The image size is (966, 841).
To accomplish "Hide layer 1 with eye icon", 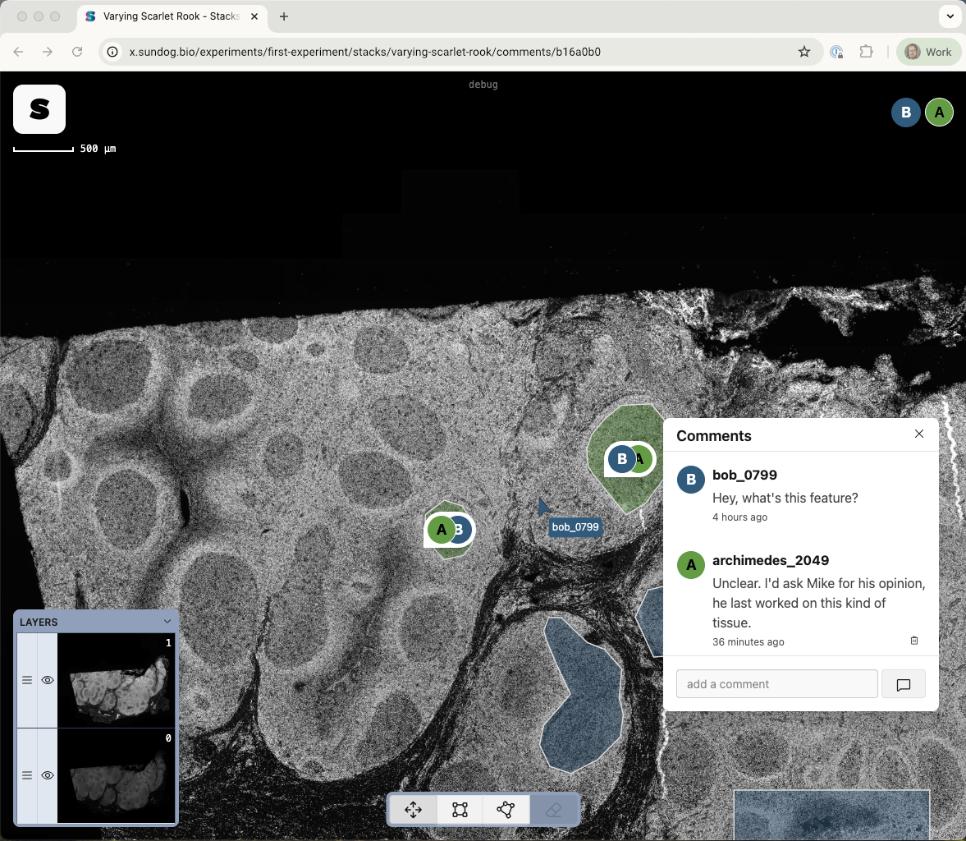I will coord(48,680).
